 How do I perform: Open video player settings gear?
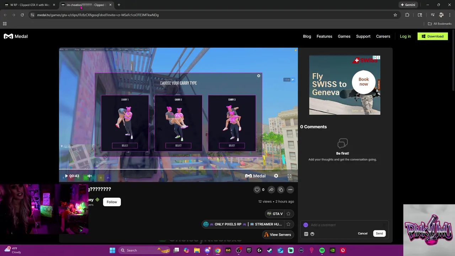[276, 176]
